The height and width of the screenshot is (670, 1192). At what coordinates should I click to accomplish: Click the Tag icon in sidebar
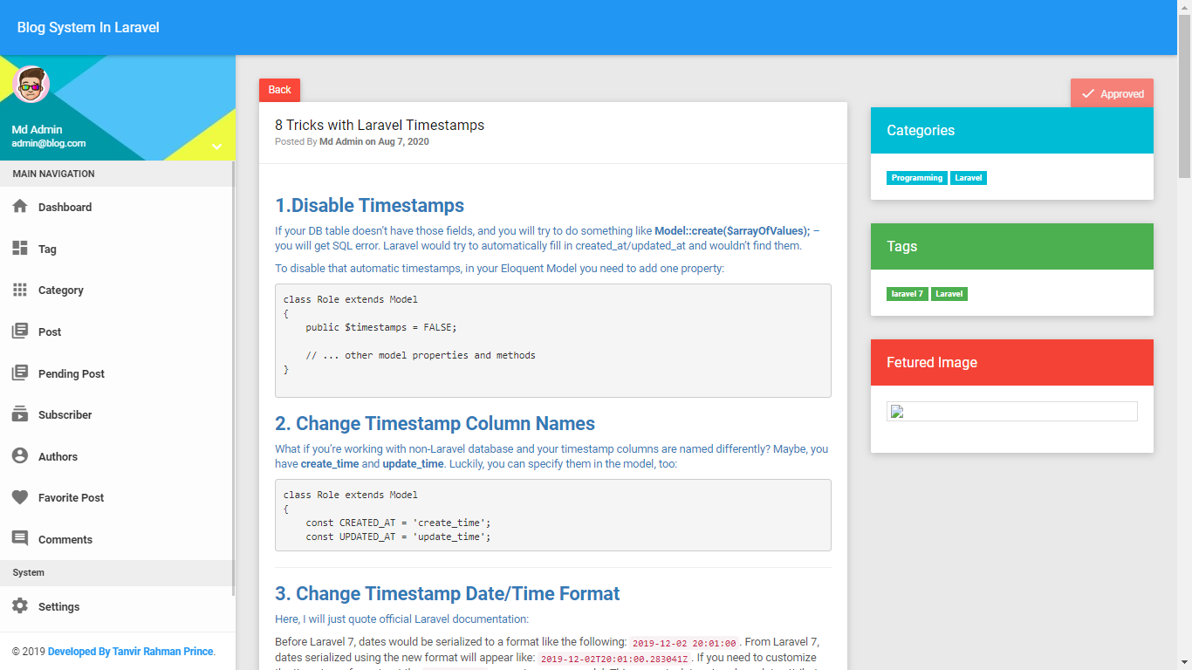(20, 249)
